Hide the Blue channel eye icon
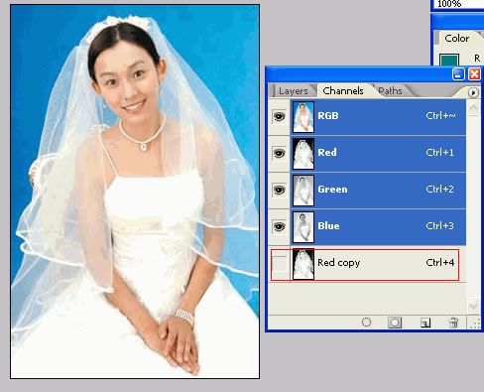The height and width of the screenshot is (392, 484). tap(279, 226)
